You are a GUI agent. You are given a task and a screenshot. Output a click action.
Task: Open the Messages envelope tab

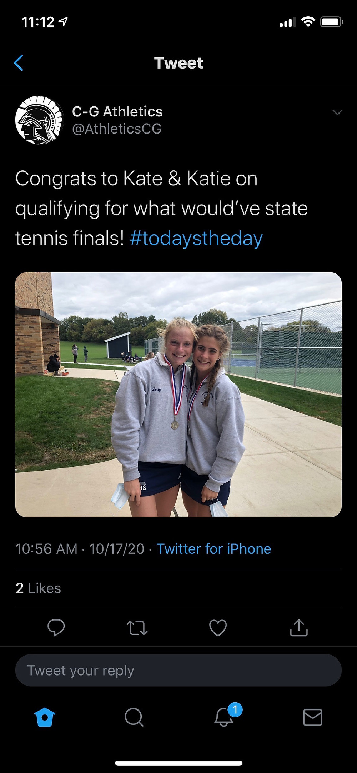pos(313,717)
